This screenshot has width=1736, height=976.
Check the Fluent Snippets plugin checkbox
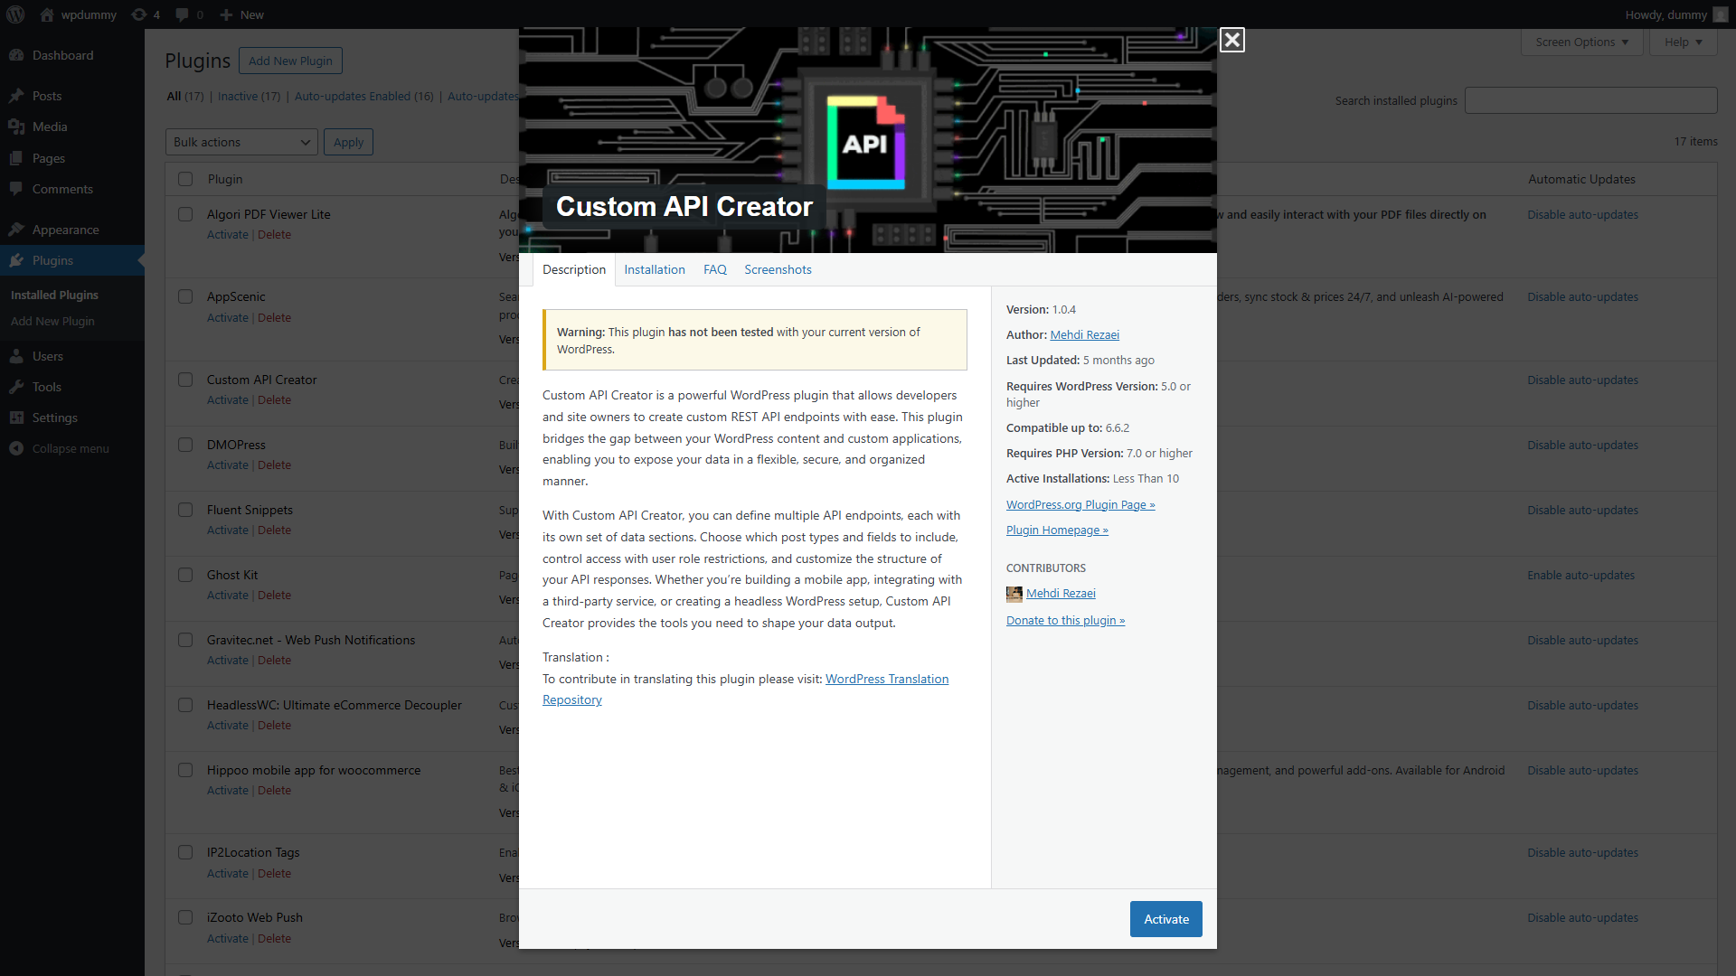point(185,510)
